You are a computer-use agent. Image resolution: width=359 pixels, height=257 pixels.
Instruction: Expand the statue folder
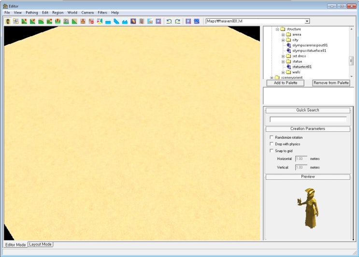pyautogui.click(x=283, y=61)
